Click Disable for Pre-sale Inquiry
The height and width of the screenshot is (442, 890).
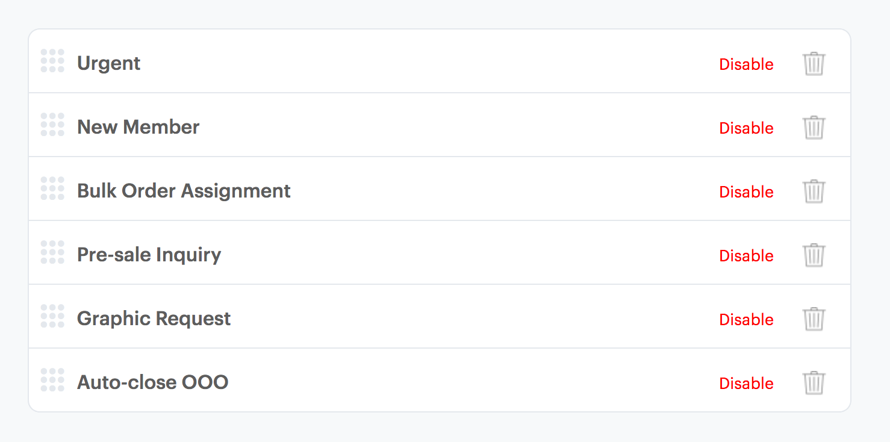point(746,256)
